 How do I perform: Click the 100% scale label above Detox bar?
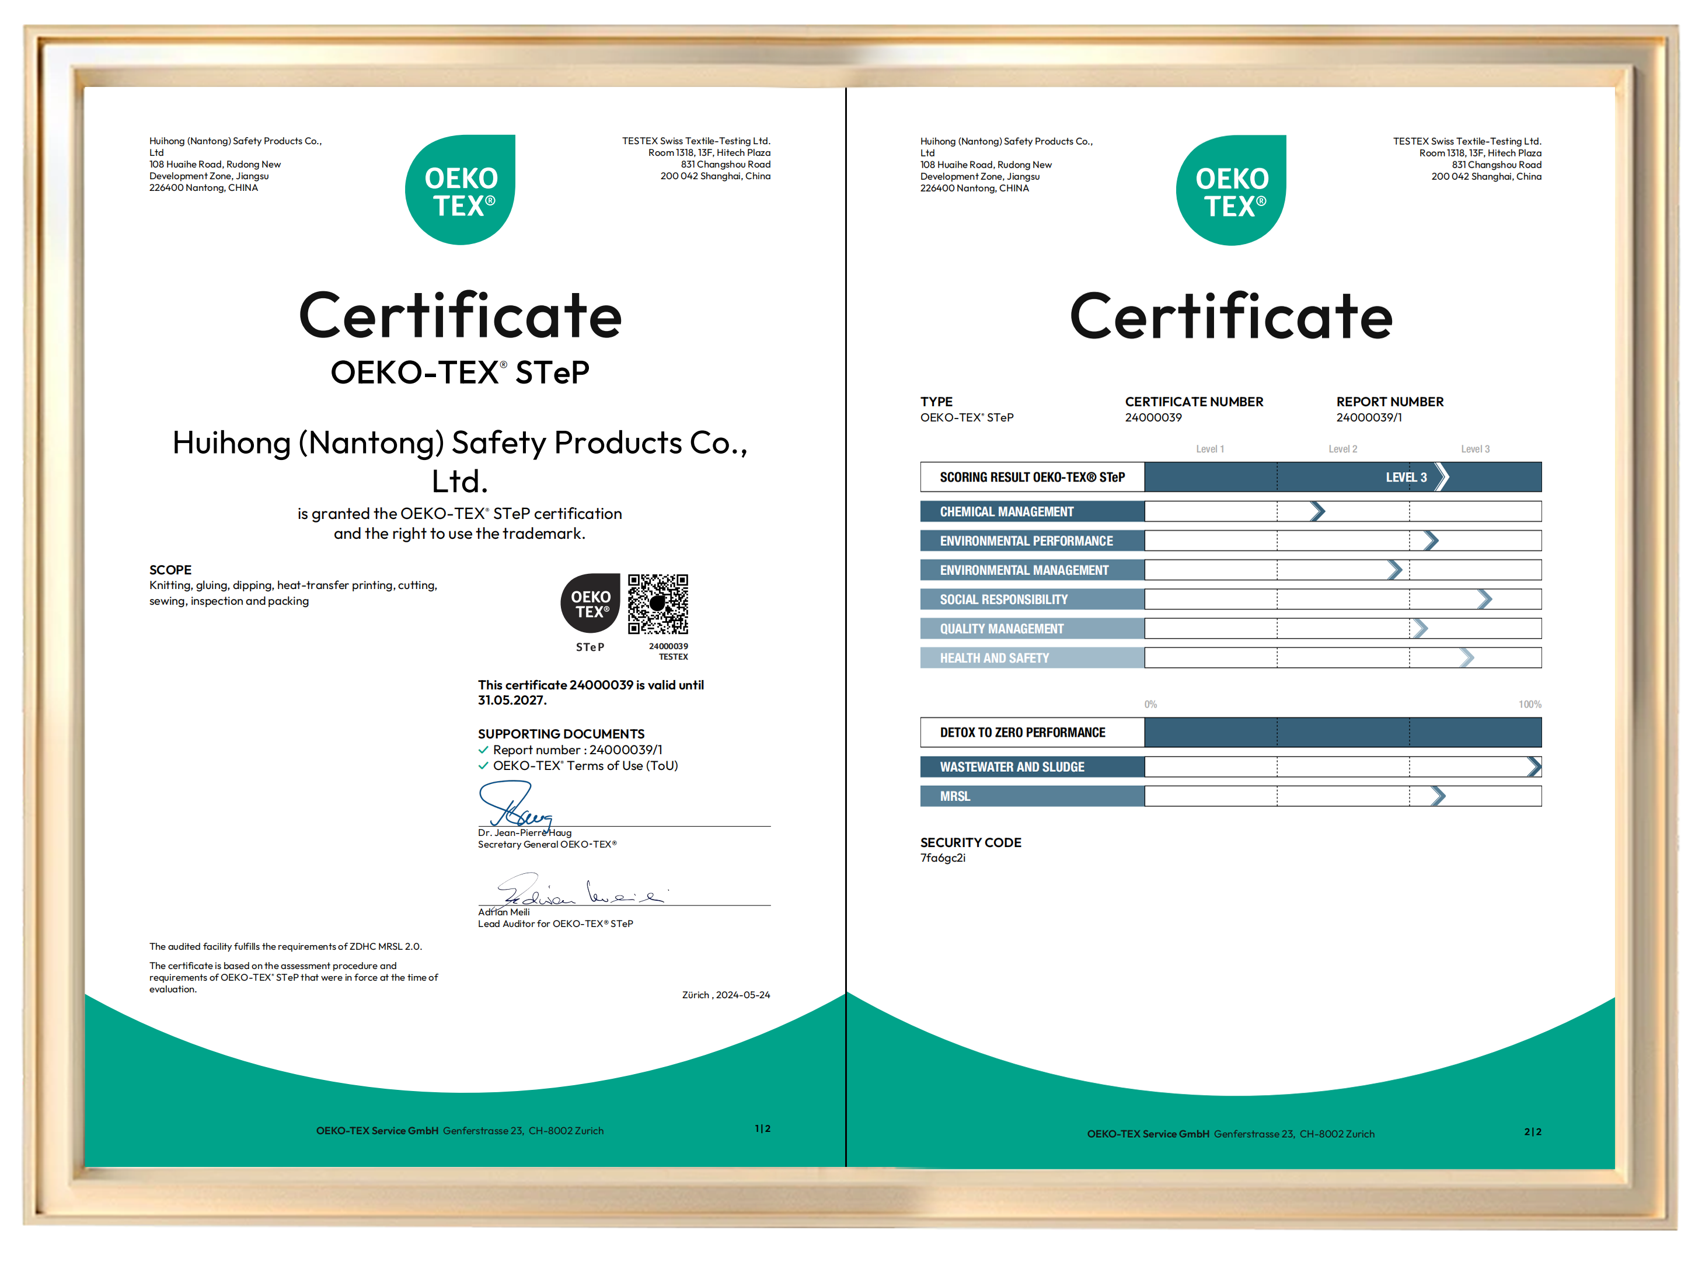1530,705
